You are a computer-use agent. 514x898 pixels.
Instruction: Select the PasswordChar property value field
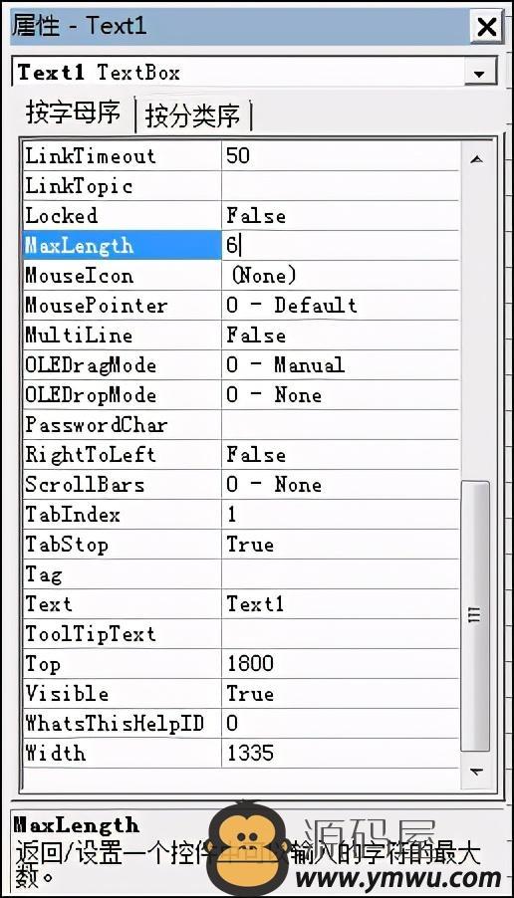pos(341,425)
